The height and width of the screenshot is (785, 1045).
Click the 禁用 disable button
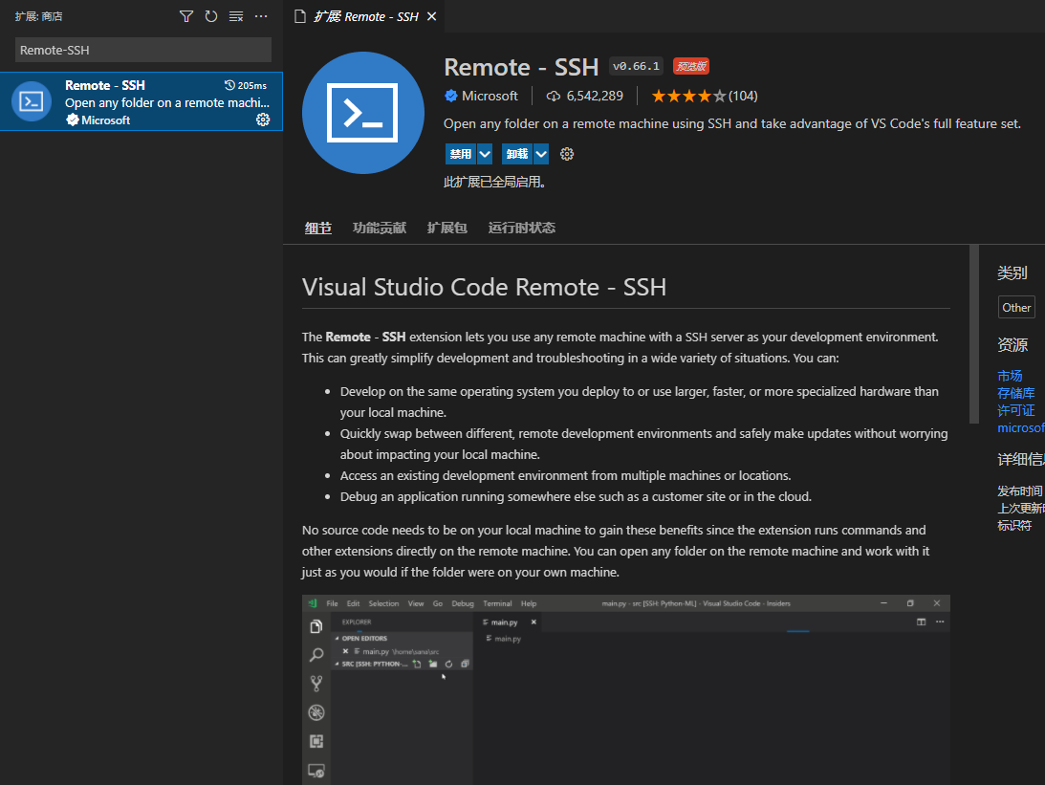(461, 154)
